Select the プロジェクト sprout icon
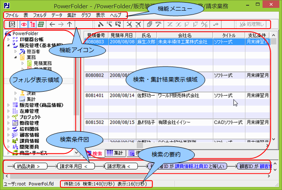282x190 pixels. pyautogui.click(x=15, y=117)
